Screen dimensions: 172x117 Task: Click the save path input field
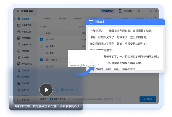(x=93, y=99)
